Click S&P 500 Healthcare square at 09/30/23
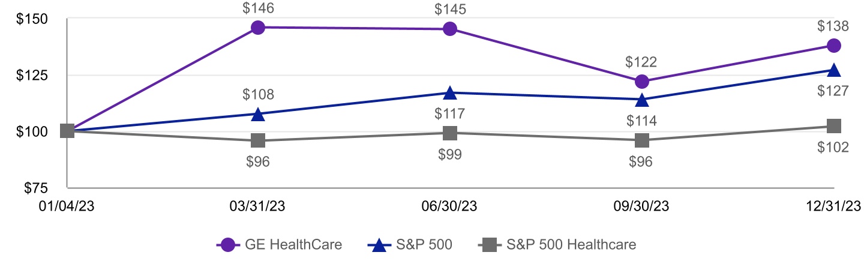 tap(642, 140)
